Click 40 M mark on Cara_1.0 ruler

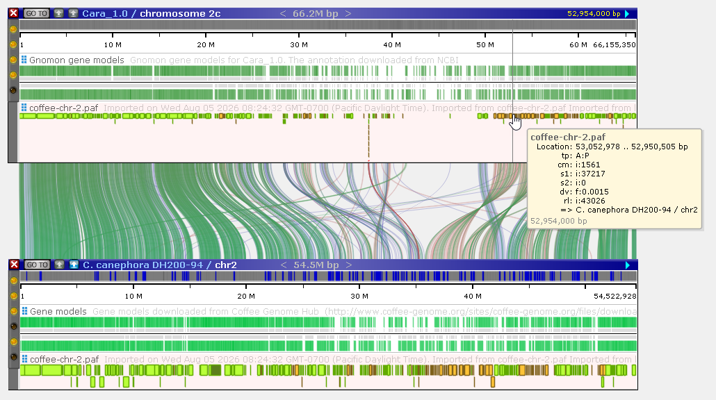click(392, 44)
